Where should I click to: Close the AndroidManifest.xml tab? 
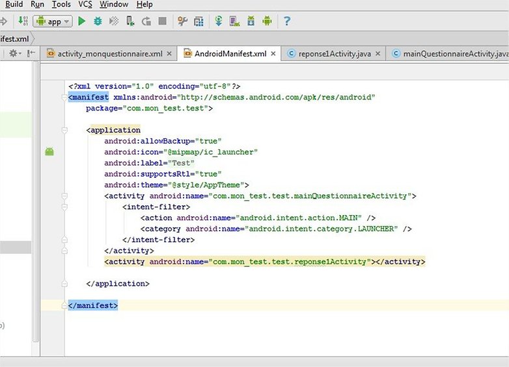(273, 54)
